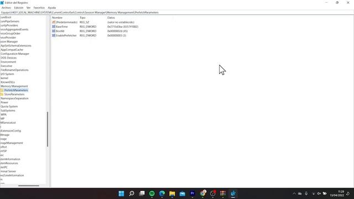Open Adobe Premiere Pro from the taskbar

click(192, 193)
